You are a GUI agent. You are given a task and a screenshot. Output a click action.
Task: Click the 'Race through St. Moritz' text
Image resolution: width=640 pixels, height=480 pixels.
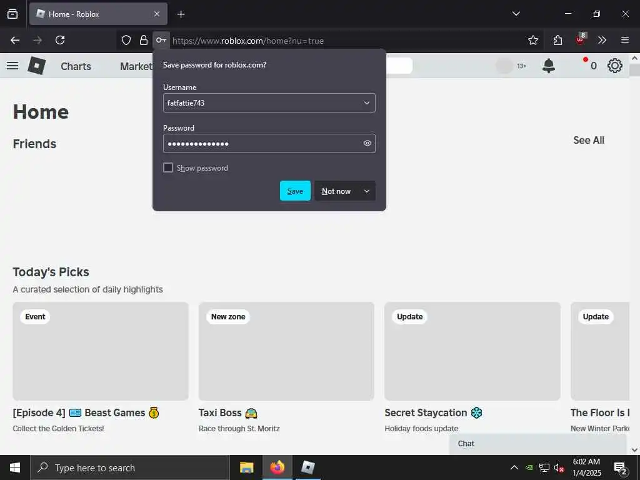pos(239,429)
